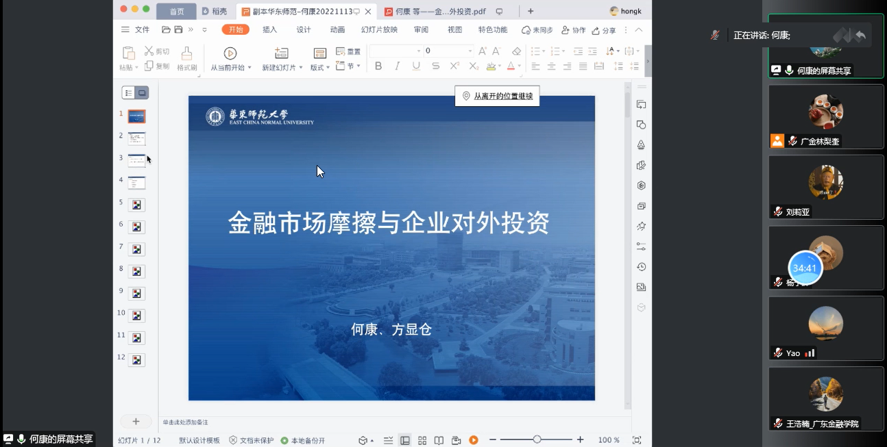The width and height of the screenshot is (887, 447).
Task: Click the Share (分享) button
Action: point(604,31)
